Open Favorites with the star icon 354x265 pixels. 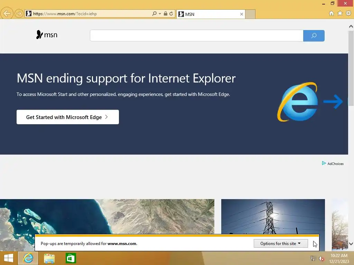pyautogui.click(x=340, y=13)
